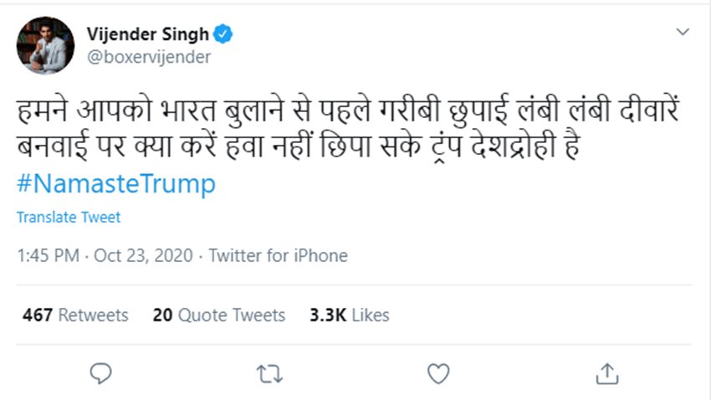
Task: Click the share tweet icon
Action: [607, 372]
